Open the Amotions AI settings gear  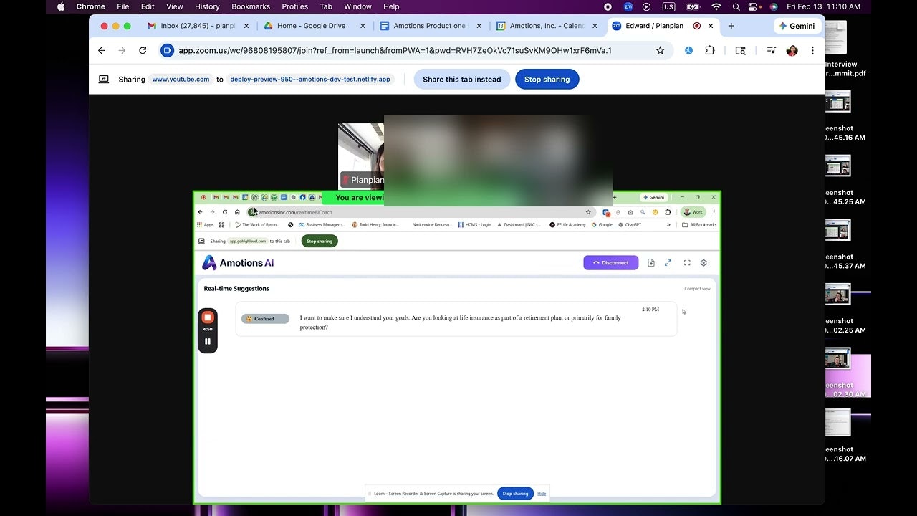coord(704,262)
